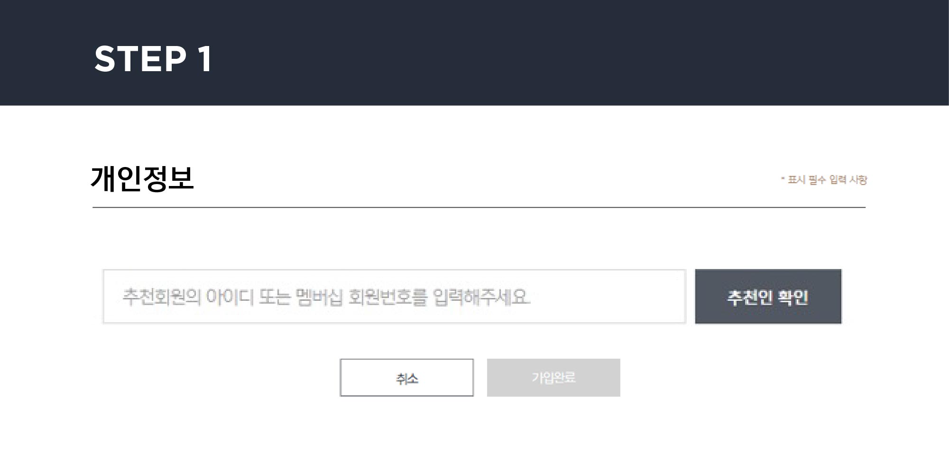Image resolution: width=949 pixels, height=455 pixels.
Task: Place the cursor in the recommender ID textbox
Action: (x=394, y=297)
